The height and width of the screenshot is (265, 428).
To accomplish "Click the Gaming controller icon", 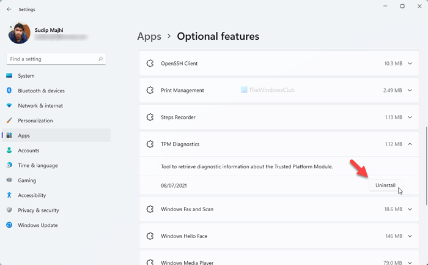I will point(9,180).
